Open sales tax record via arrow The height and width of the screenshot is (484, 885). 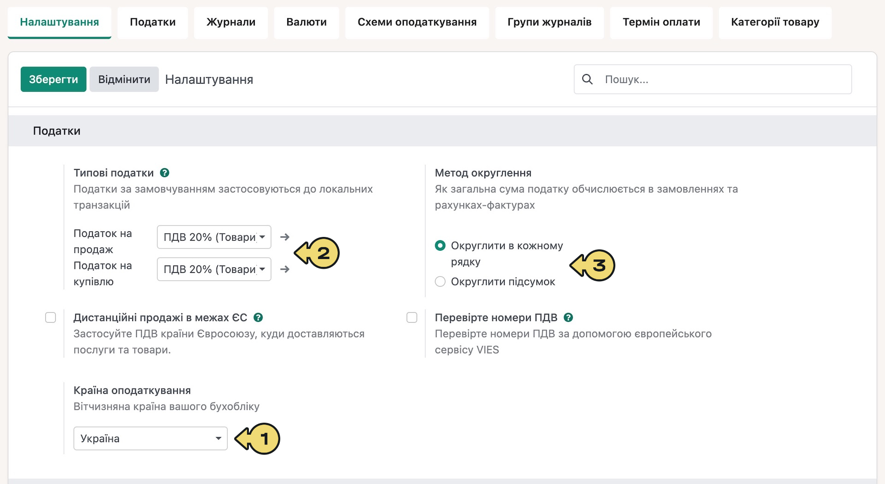coord(285,237)
